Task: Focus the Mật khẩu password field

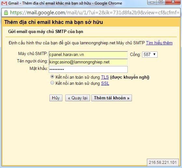Action: tap(88, 69)
